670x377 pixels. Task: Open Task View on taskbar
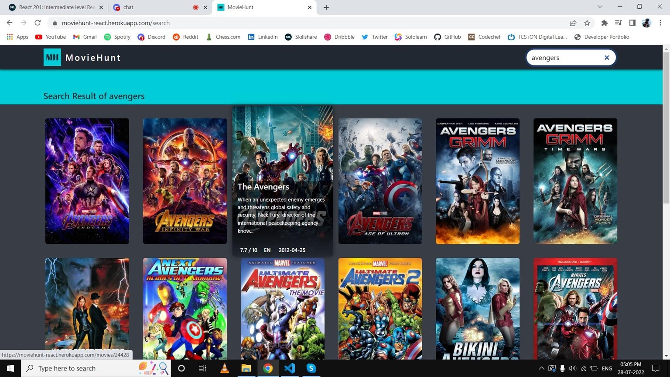click(x=202, y=368)
